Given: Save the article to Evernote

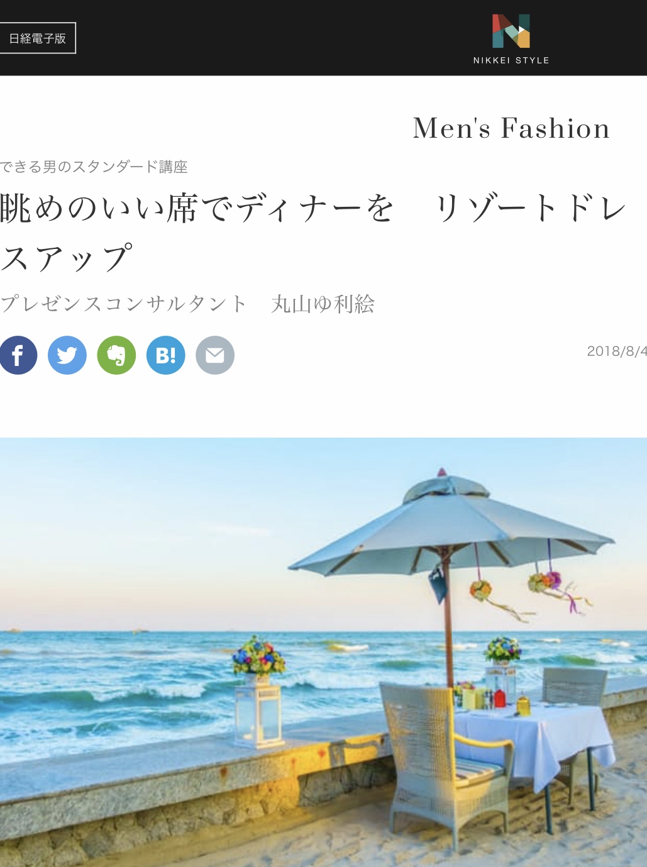Looking at the screenshot, I should point(116,355).
